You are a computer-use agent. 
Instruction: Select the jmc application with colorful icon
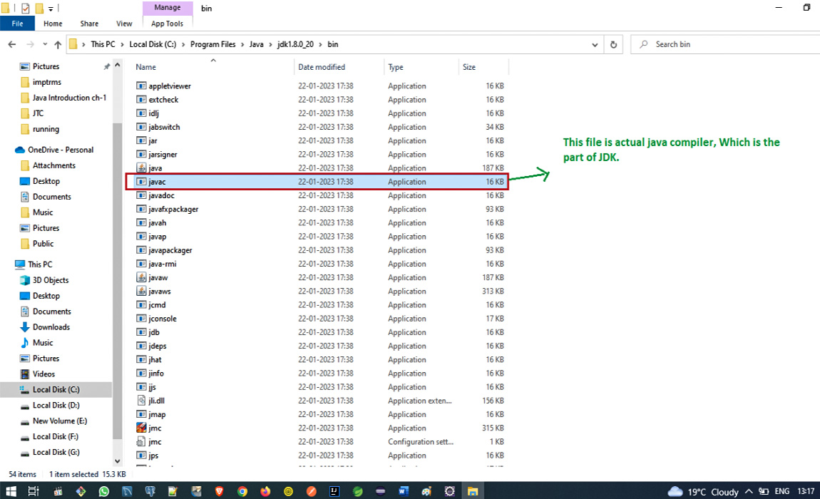point(141,428)
